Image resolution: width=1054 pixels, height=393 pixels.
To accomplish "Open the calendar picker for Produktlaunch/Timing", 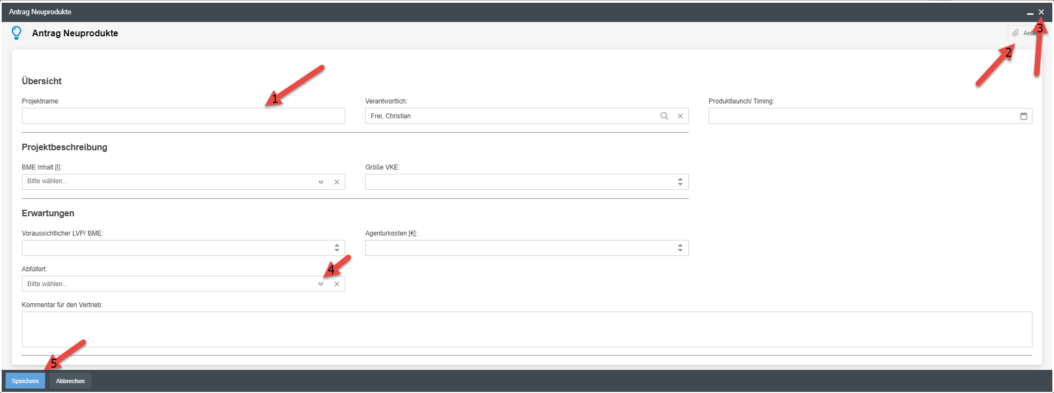I will click(x=1023, y=116).
